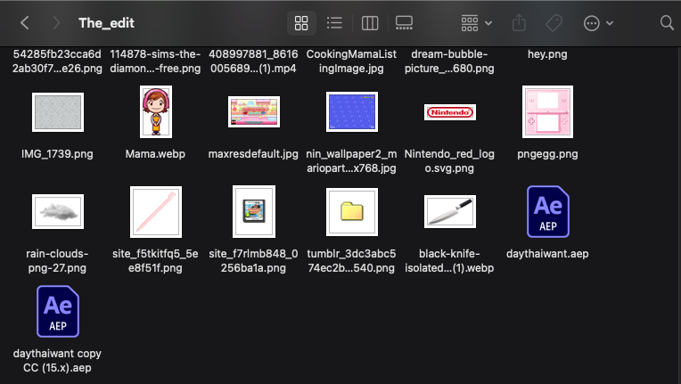Click the daythaiwant copy CC (15.x).aep label
The height and width of the screenshot is (384, 681).
coord(57,361)
